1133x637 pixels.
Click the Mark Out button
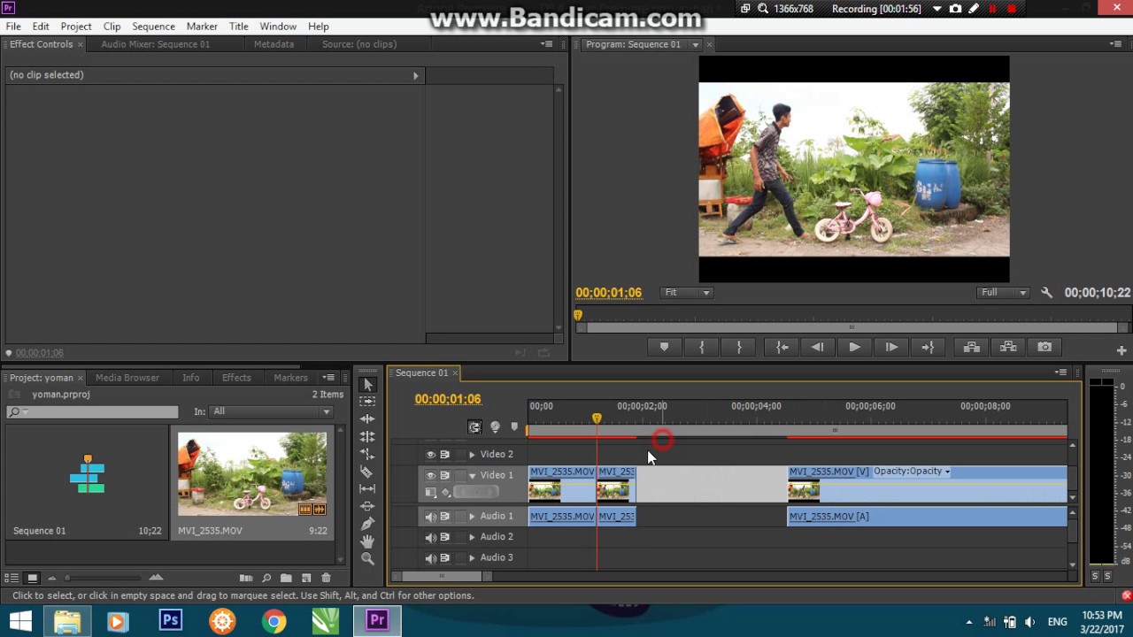(739, 348)
